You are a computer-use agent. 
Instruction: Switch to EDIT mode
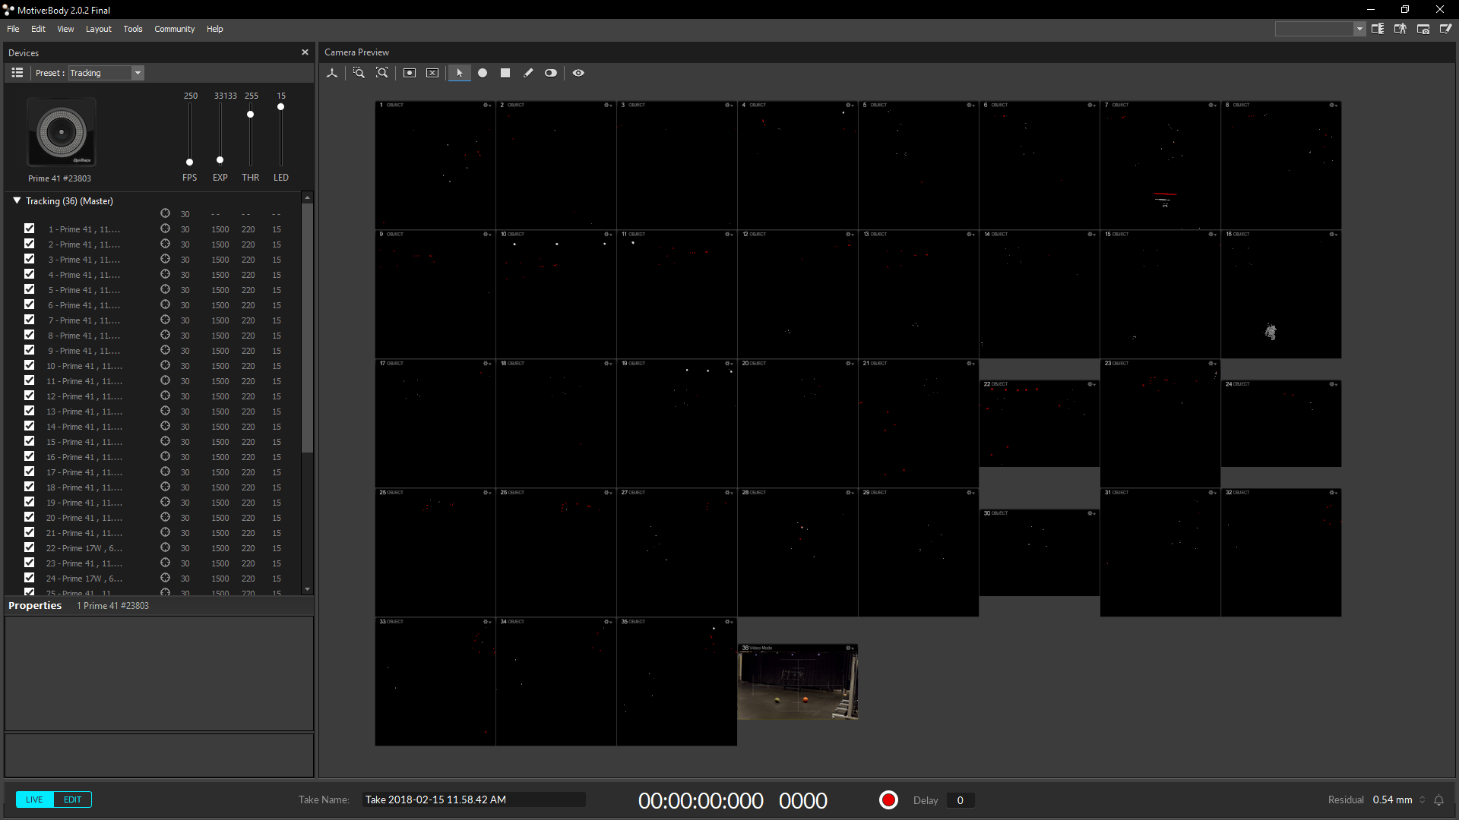click(72, 799)
